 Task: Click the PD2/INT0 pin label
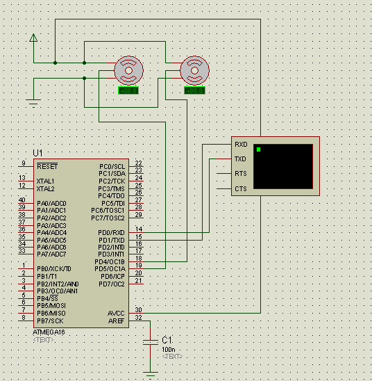coord(111,247)
